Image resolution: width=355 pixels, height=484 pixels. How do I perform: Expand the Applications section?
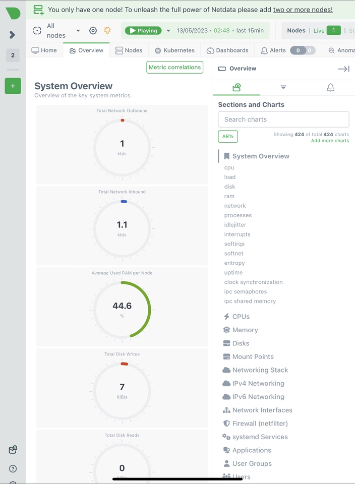click(x=247, y=450)
